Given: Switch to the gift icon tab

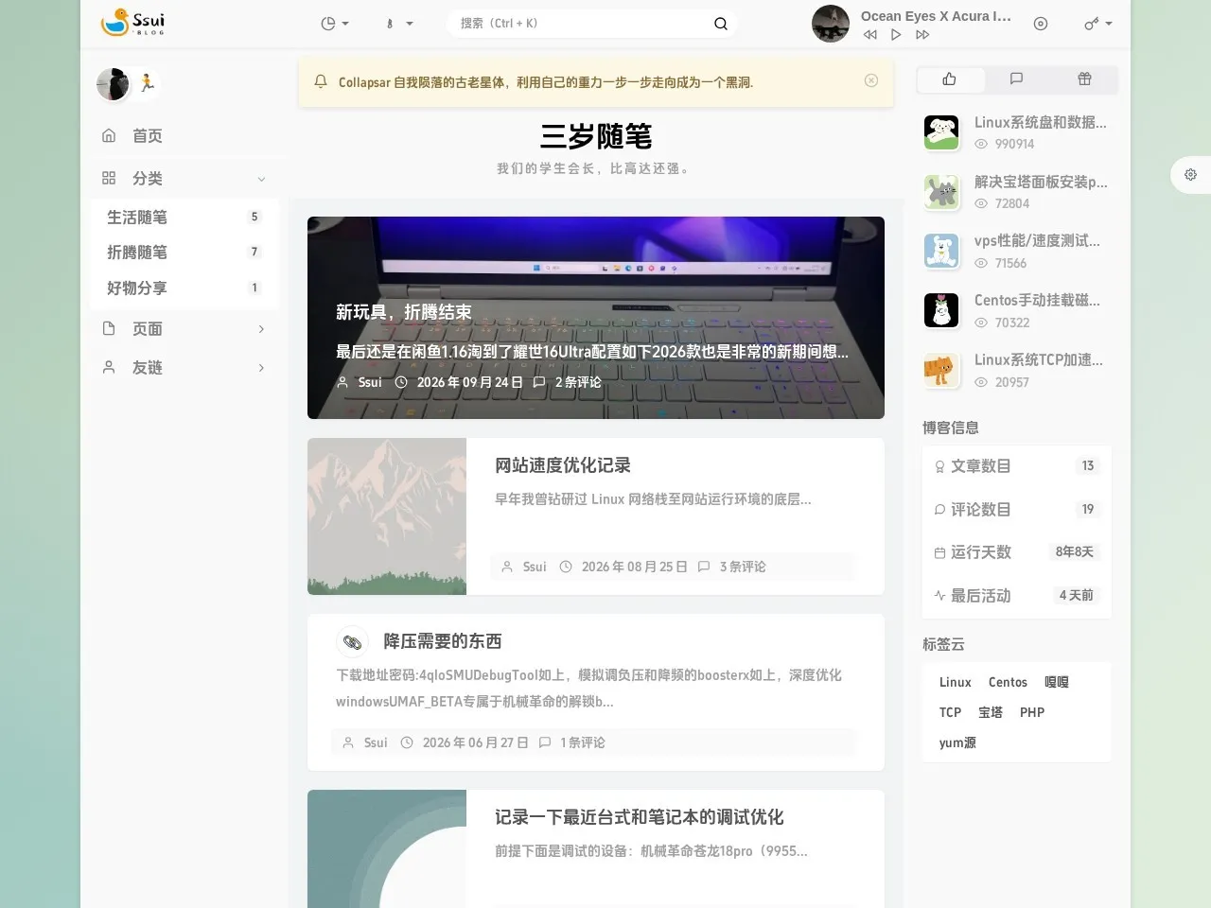Looking at the screenshot, I should pyautogui.click(x=1085, y=79).
